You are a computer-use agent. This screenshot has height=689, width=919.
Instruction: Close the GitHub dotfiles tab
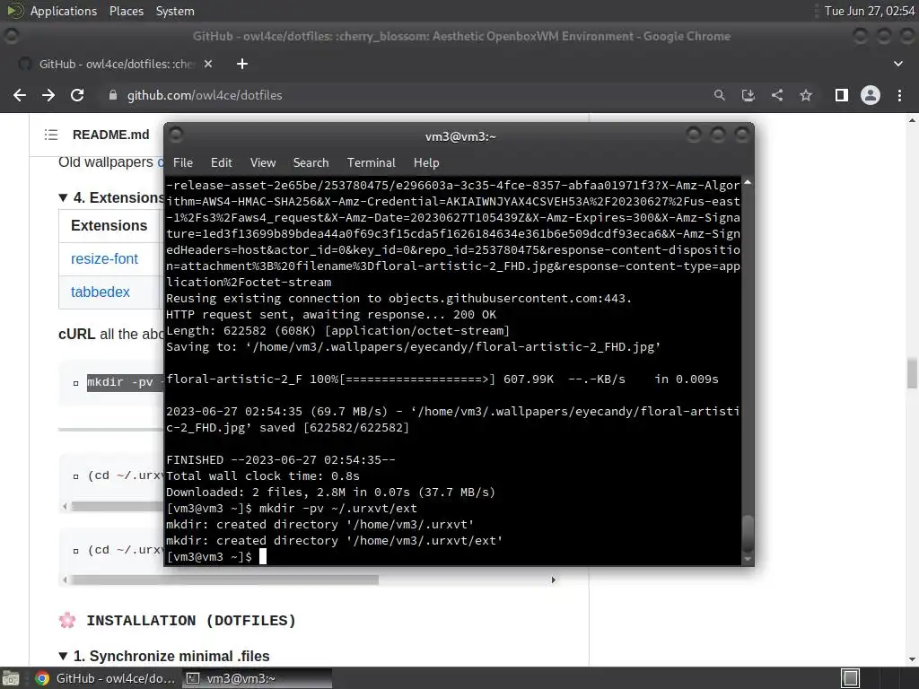click(208, 64)
